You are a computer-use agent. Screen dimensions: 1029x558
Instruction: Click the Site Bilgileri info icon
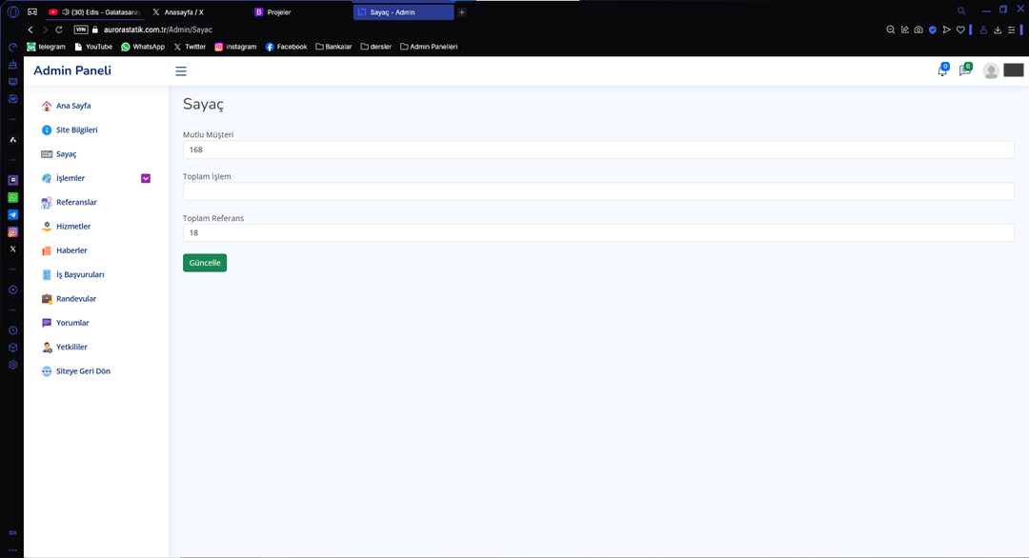pyautogui.click(x=47, y=130)
